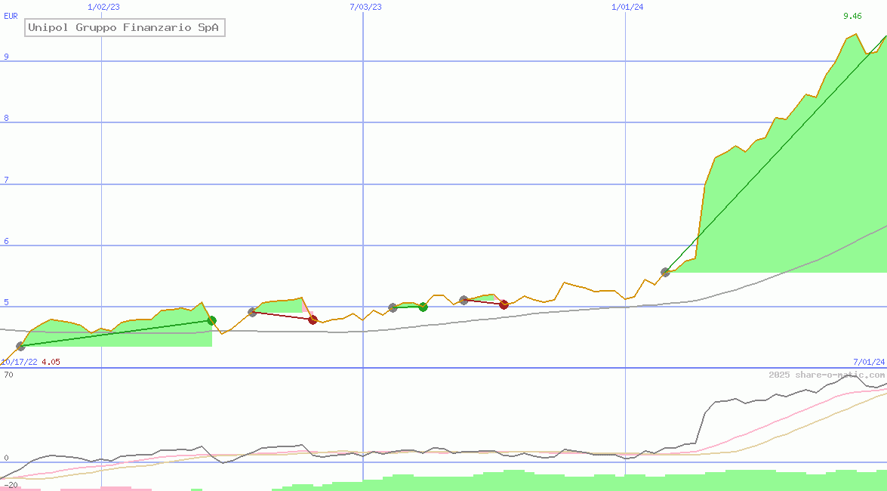Select the 1/01/24 date label
The width and height of the screenshot is (887, 491).
627,7
